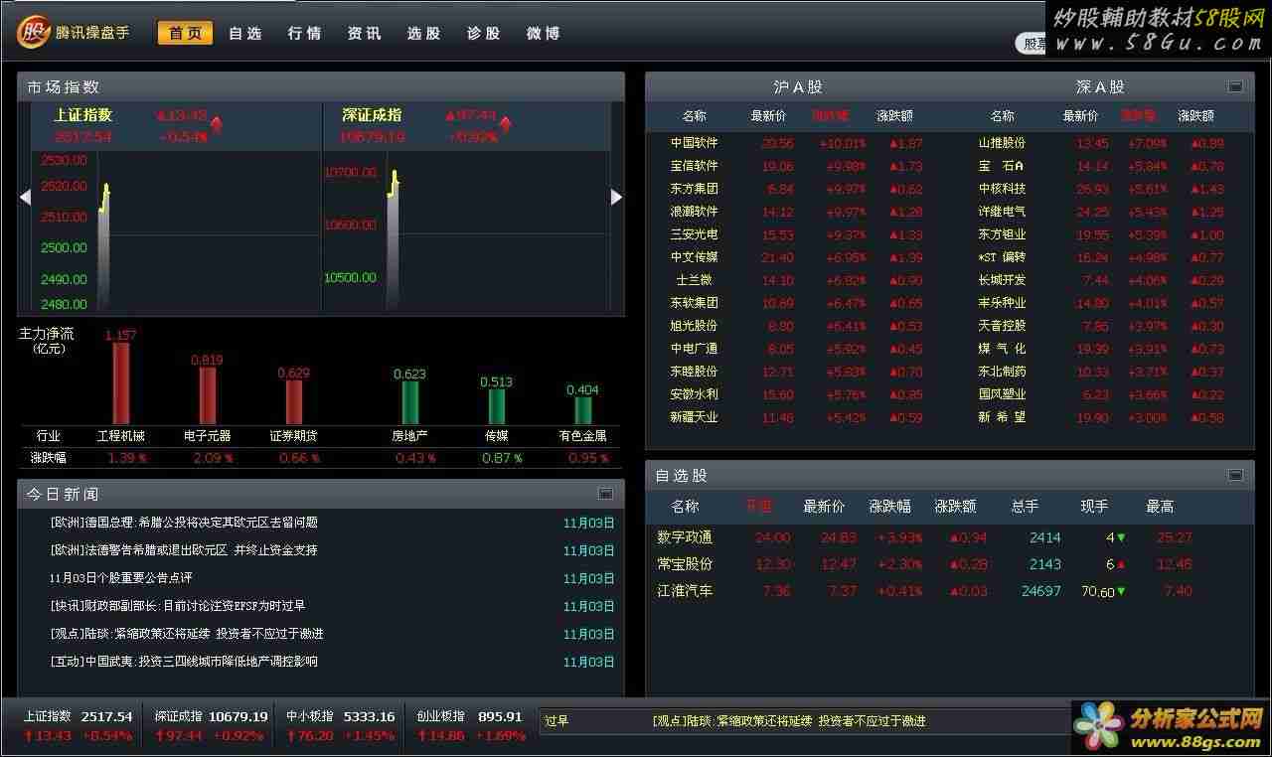This screenshot has height=757, width=1272.
Task: Select the 证券期货 net flow bar
Action: point(294,402)
